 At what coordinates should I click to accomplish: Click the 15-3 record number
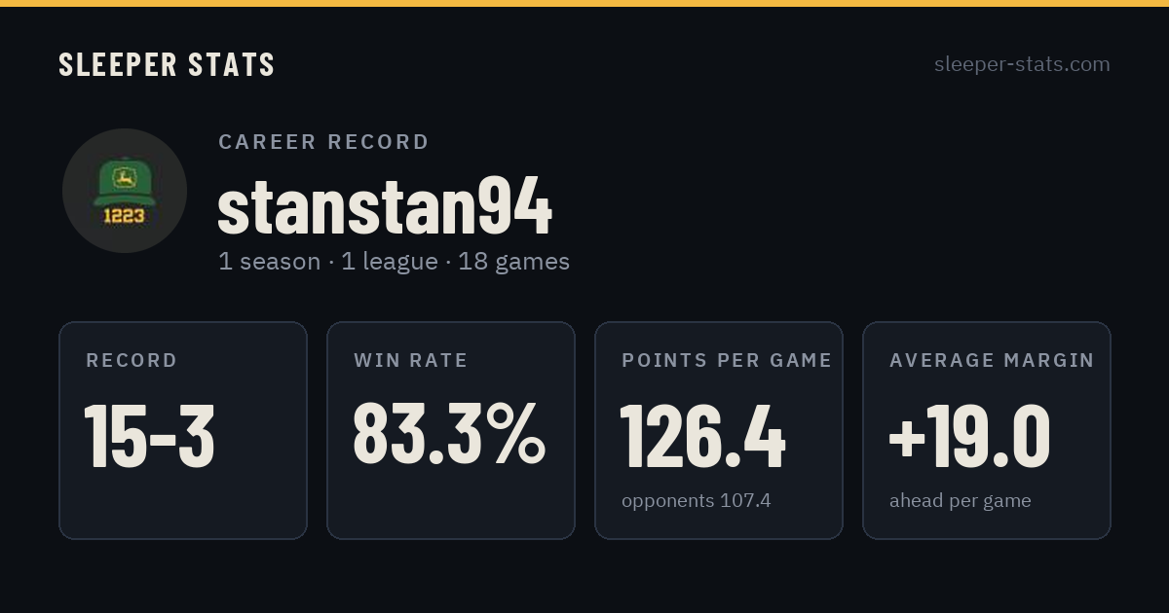(149, 436)
